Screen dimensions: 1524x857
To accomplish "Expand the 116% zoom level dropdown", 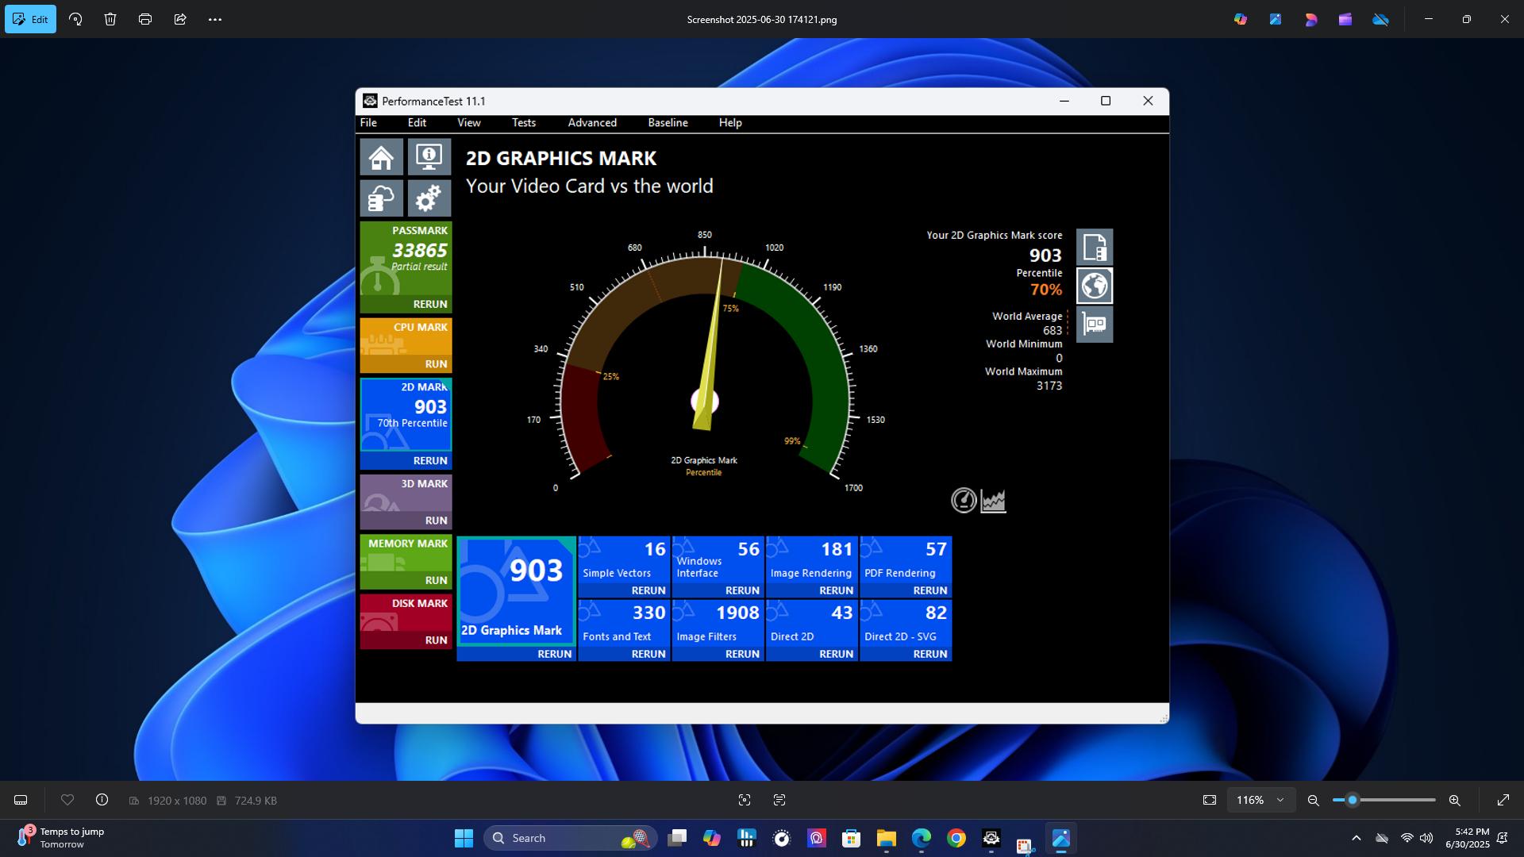I will [1260, 800].
